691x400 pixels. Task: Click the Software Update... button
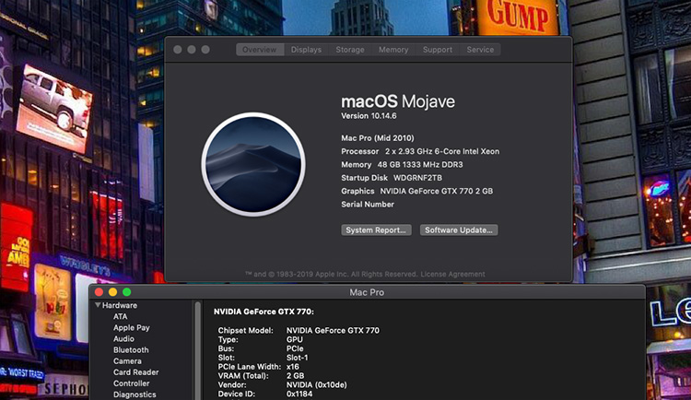point(458,229)
